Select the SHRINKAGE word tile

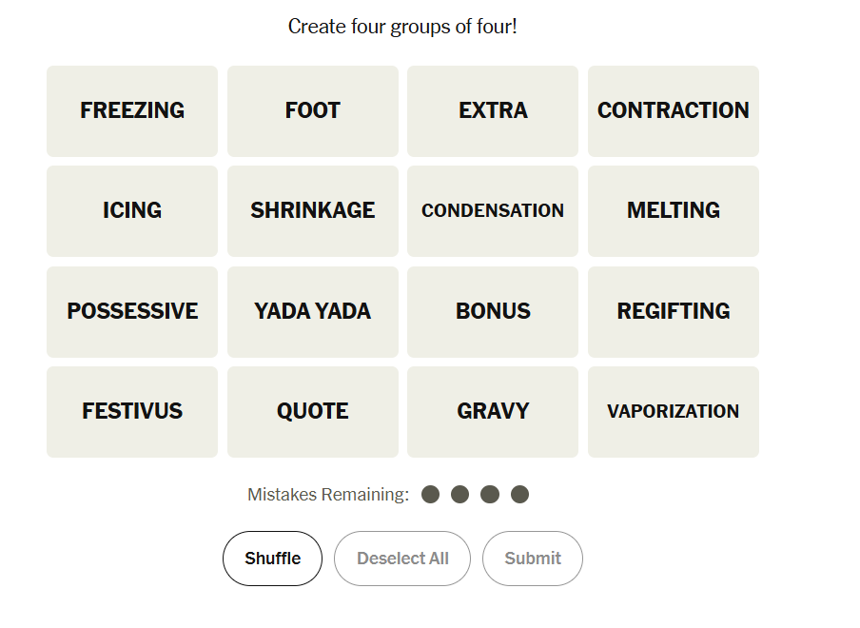(x=312, y=211)
